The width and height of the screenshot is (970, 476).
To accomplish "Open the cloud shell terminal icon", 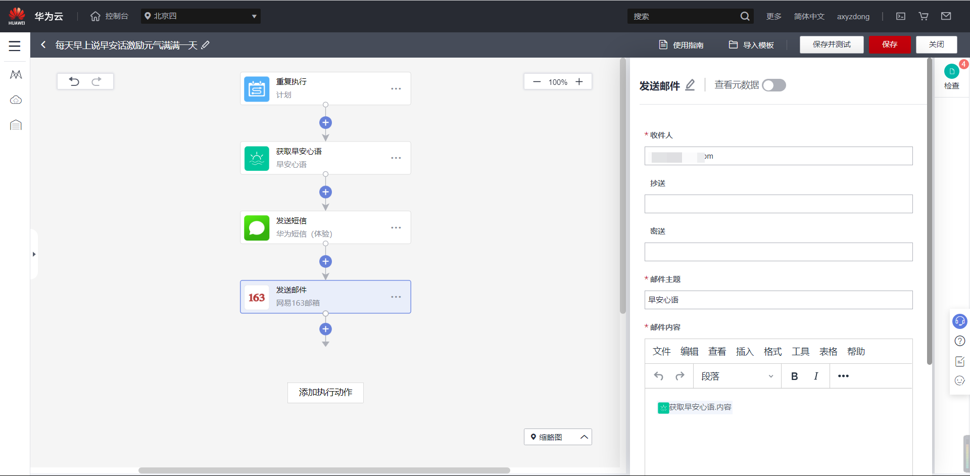I will (901, 16).
